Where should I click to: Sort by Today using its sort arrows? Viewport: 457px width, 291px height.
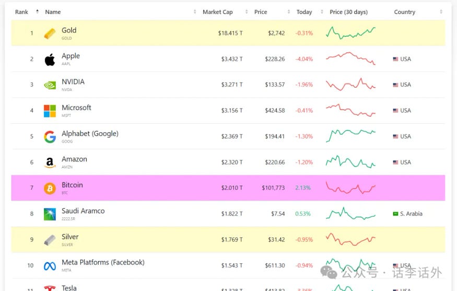322,11
